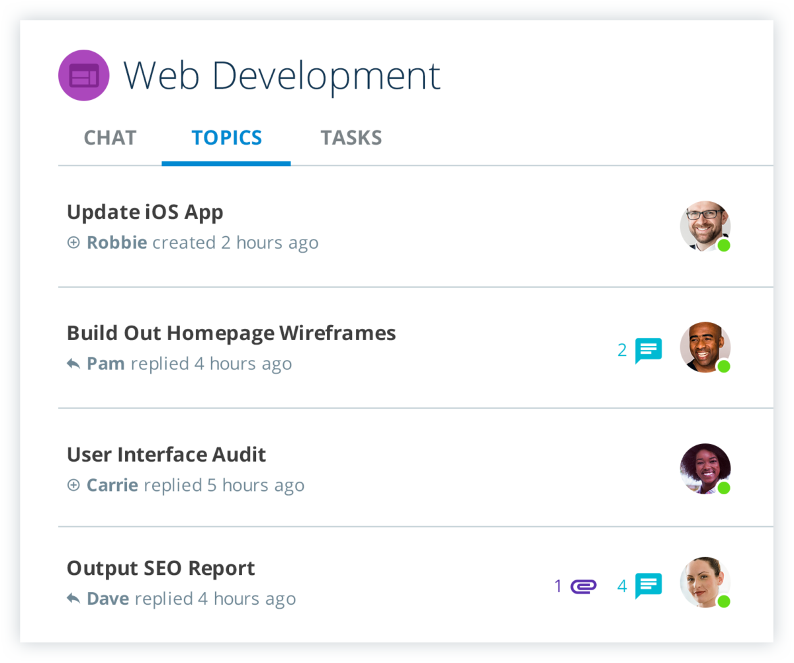Click Pam's name link
The image size is (794, 663).
point(105,363)
